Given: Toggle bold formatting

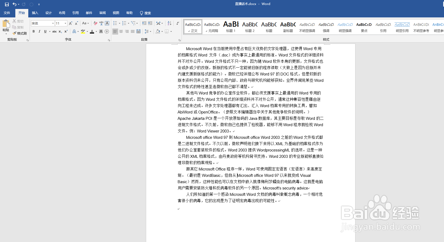Looking at the screenshot, I should (34, 31).
